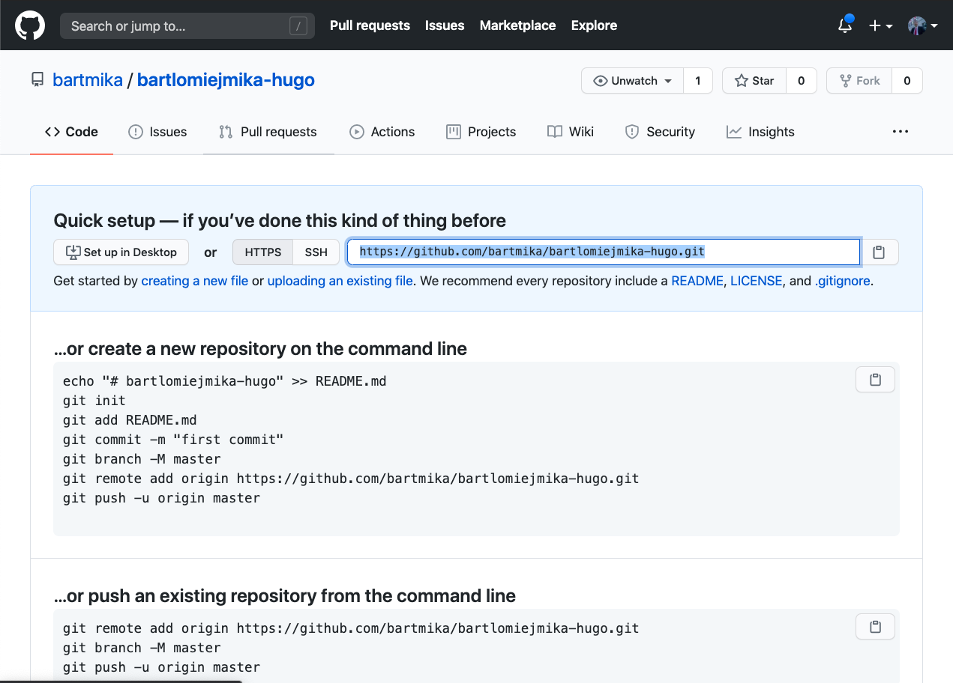The height and width of the screenshot is (683, 953).
Task: Copy the clone URL to clipboard
Action: [x=880, y=252]
